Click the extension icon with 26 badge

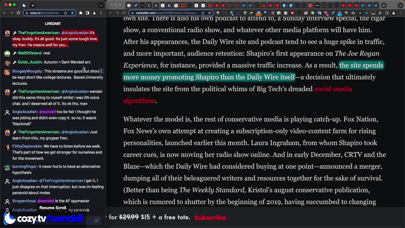coord(233,13)
